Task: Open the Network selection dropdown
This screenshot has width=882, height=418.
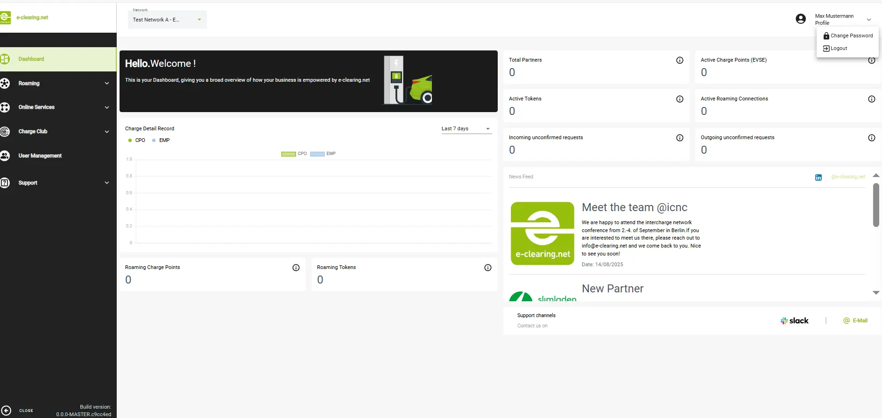Action: coord(167,20)
